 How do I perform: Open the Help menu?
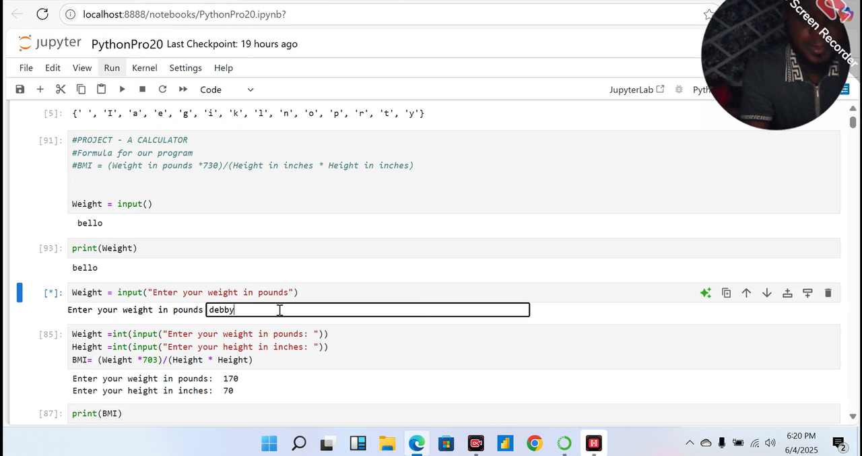point(224,68)
